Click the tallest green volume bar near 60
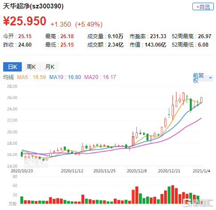Screen dimensions: 216x210 pos(169,195)
